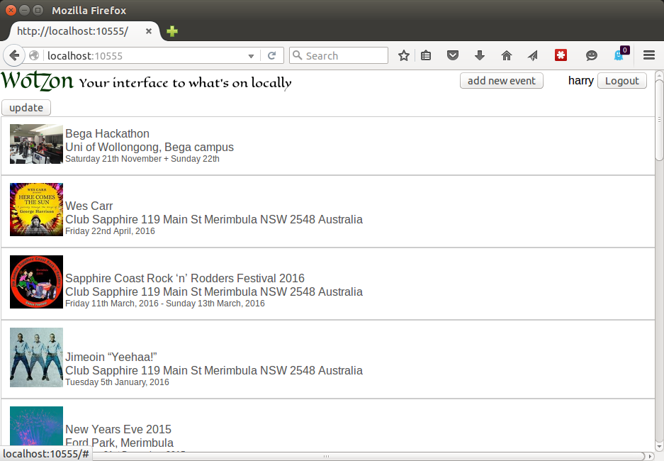Open the Ghostery ghost icon with counter
This screenshot has height=461, width=664.
click(621, 54)
